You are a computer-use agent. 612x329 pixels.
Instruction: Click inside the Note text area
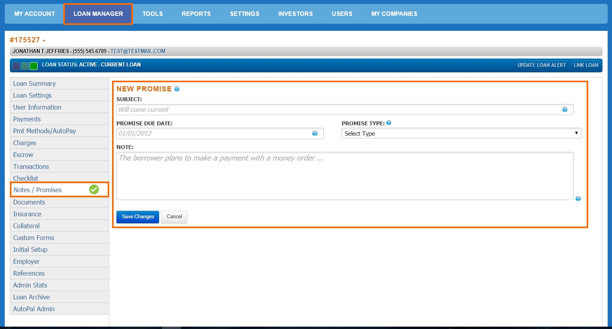click(x=345, y=176)
